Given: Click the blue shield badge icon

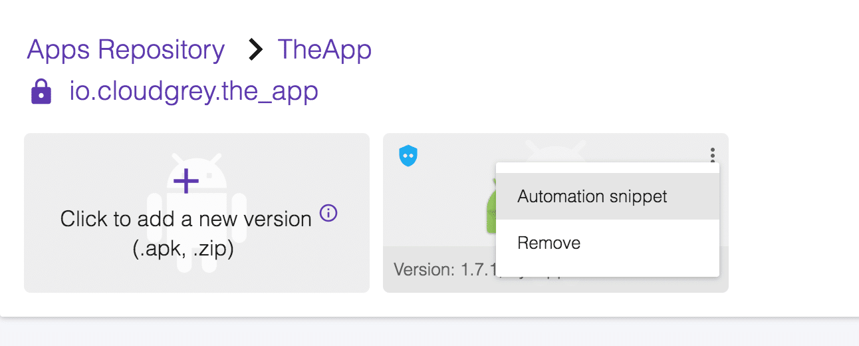Looking at the screenshot, I should click(x=408, y=156).
